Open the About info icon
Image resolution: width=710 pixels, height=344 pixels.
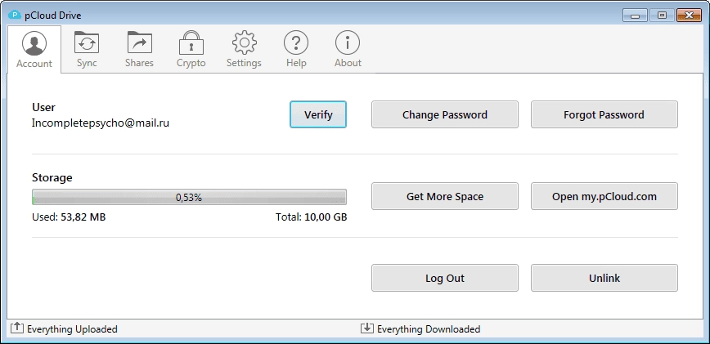(348, 43)
